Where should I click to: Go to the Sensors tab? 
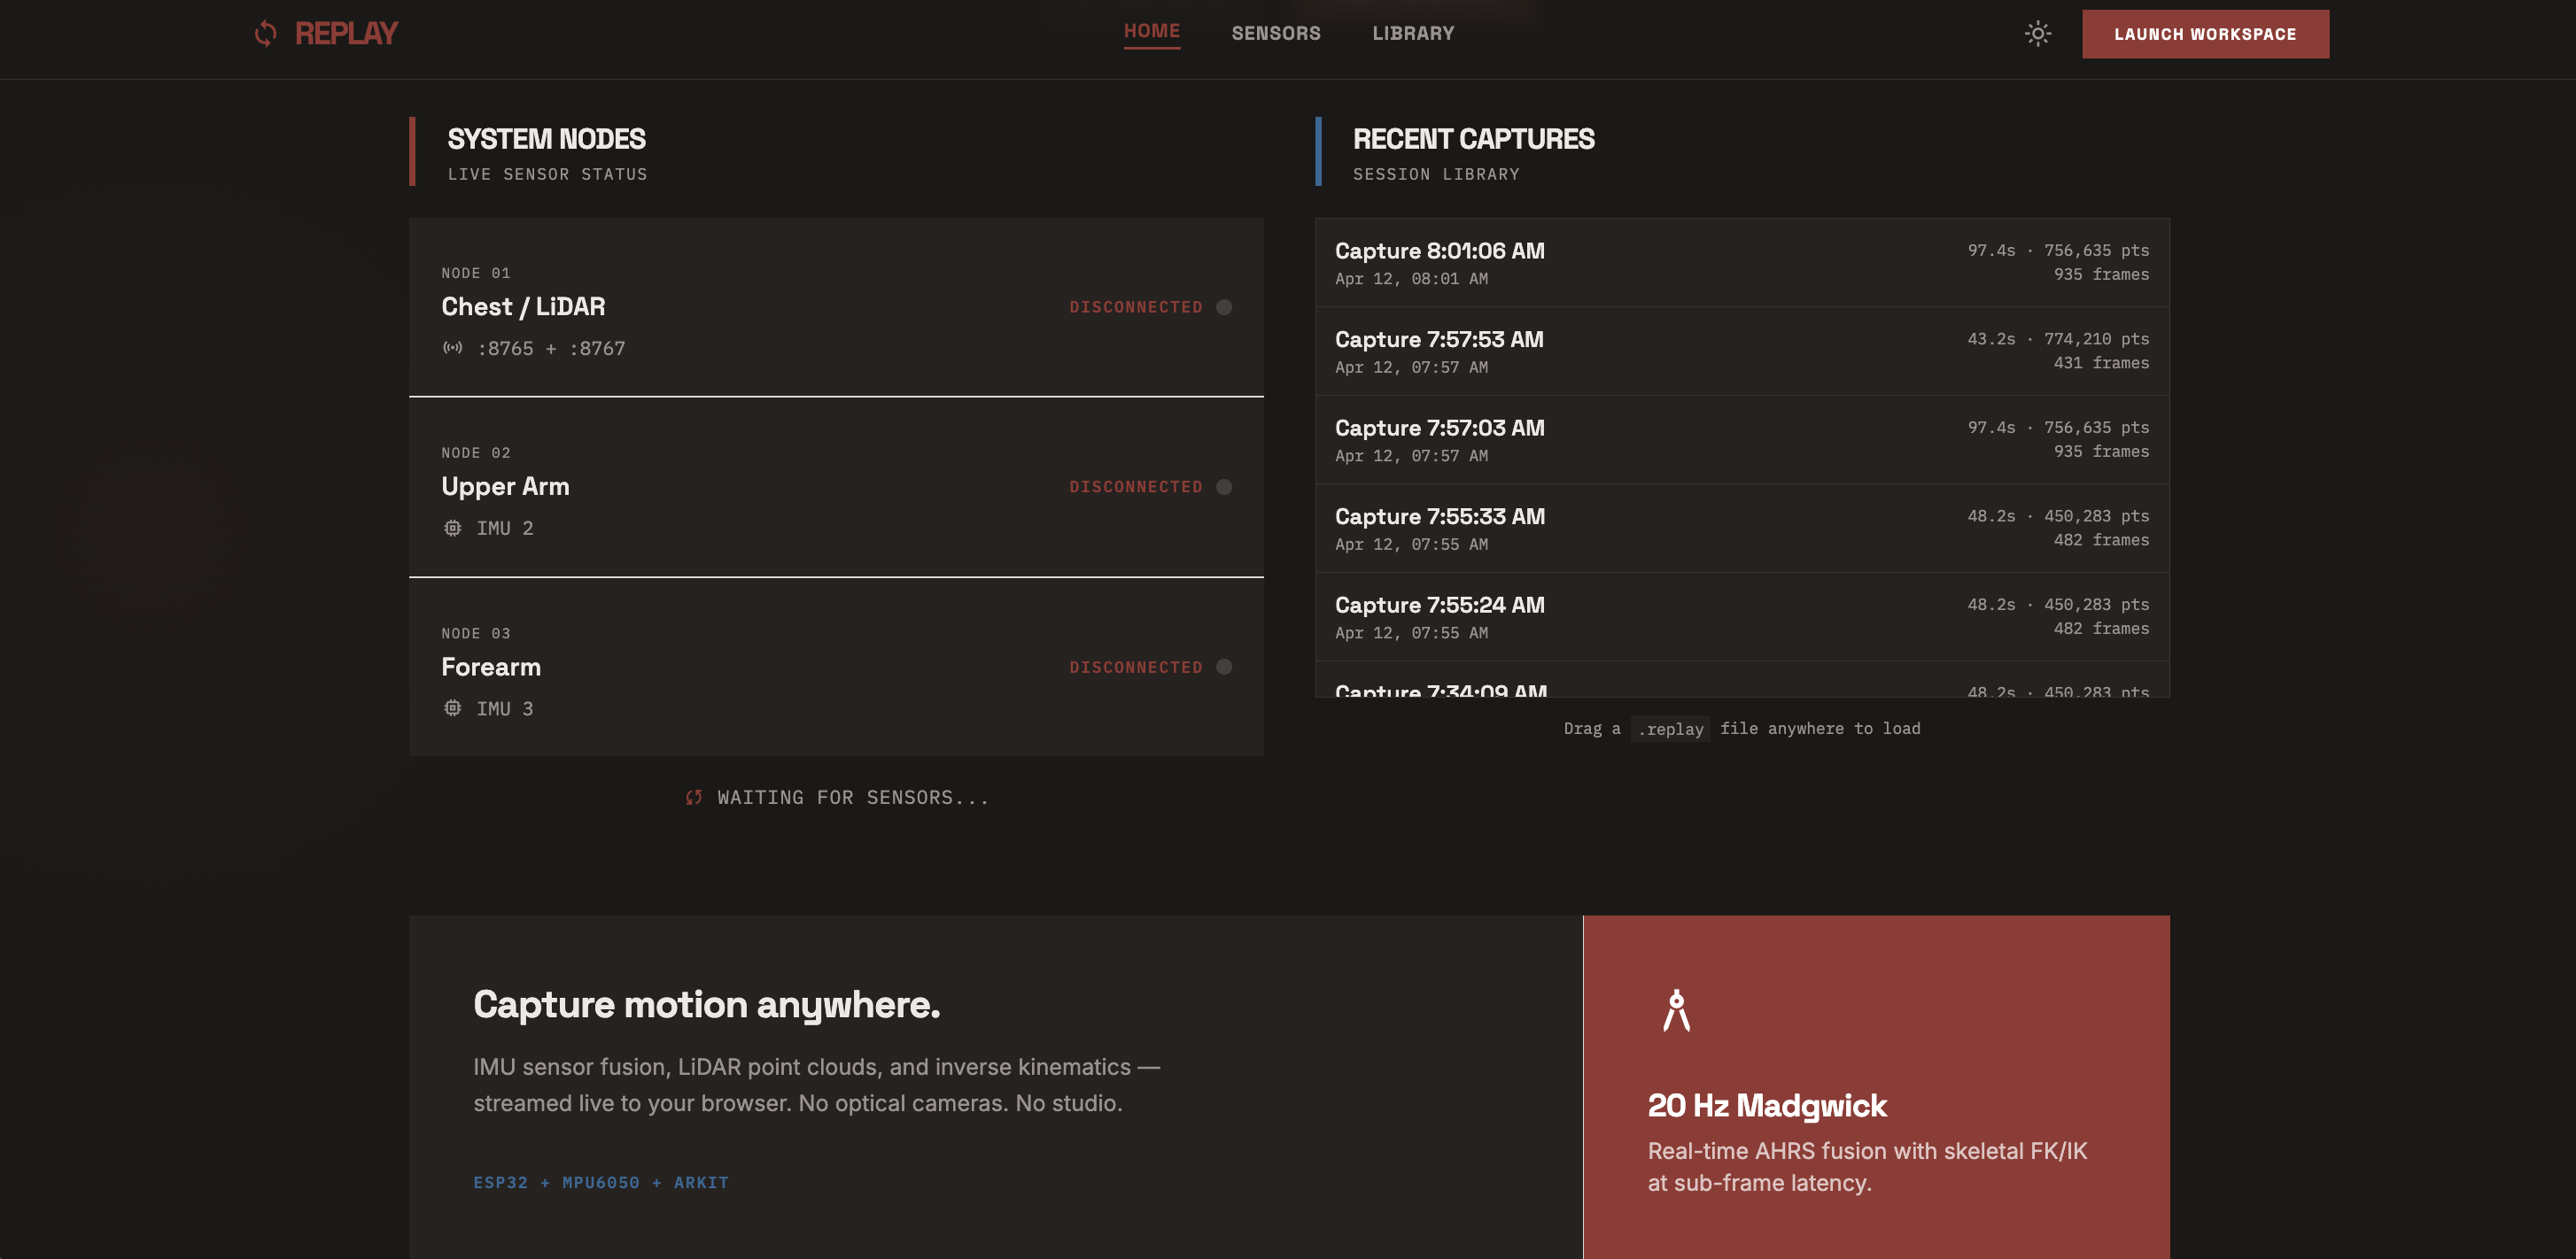(x=1275, y=34)
